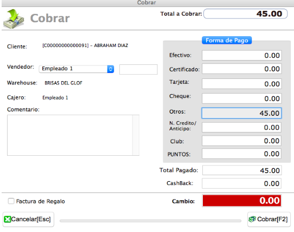Viewport: 294px width, 232px height.
Task: Click the large Cobrar heading
Action: 50,18
